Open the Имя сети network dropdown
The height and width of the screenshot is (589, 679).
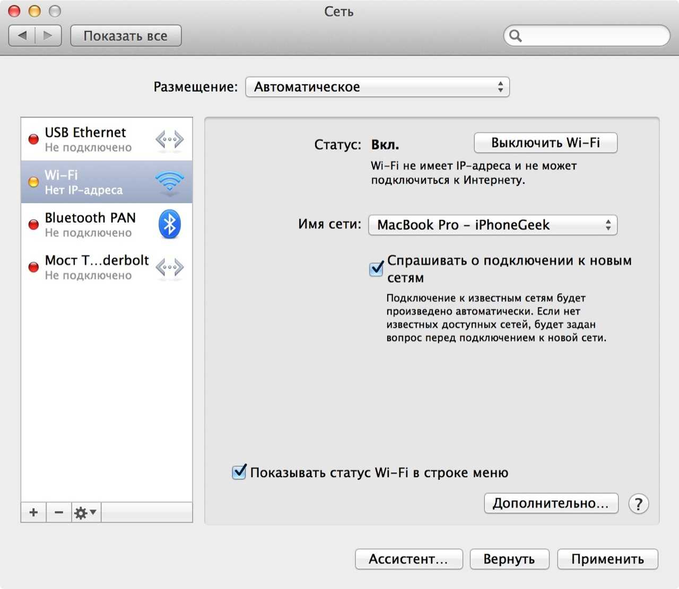[493, 225]
